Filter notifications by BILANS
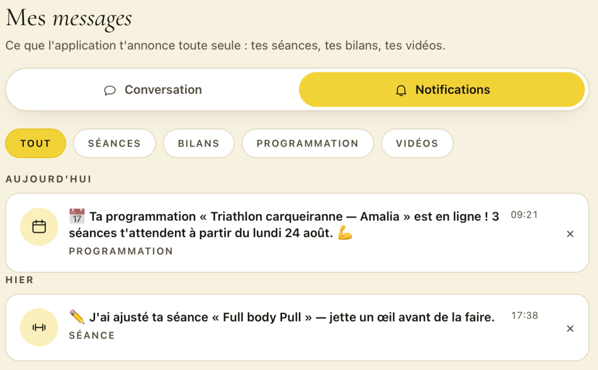 tap(199, 144)
